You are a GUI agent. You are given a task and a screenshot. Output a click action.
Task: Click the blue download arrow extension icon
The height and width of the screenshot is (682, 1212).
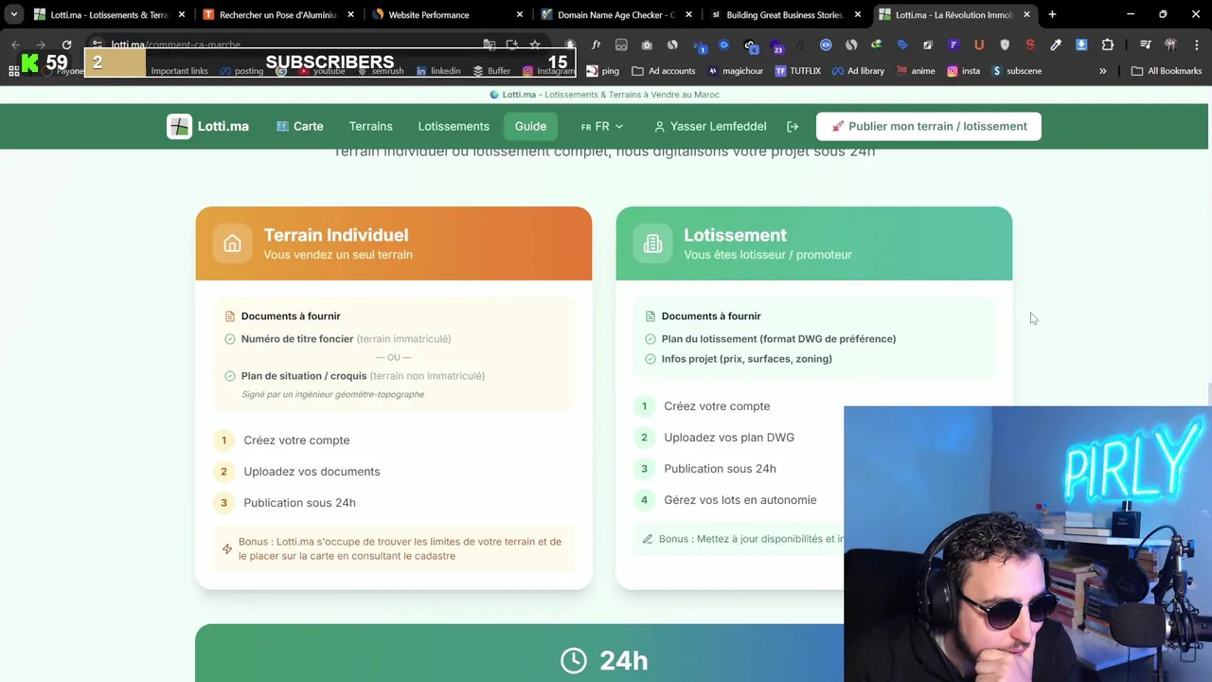point(1081,45)
